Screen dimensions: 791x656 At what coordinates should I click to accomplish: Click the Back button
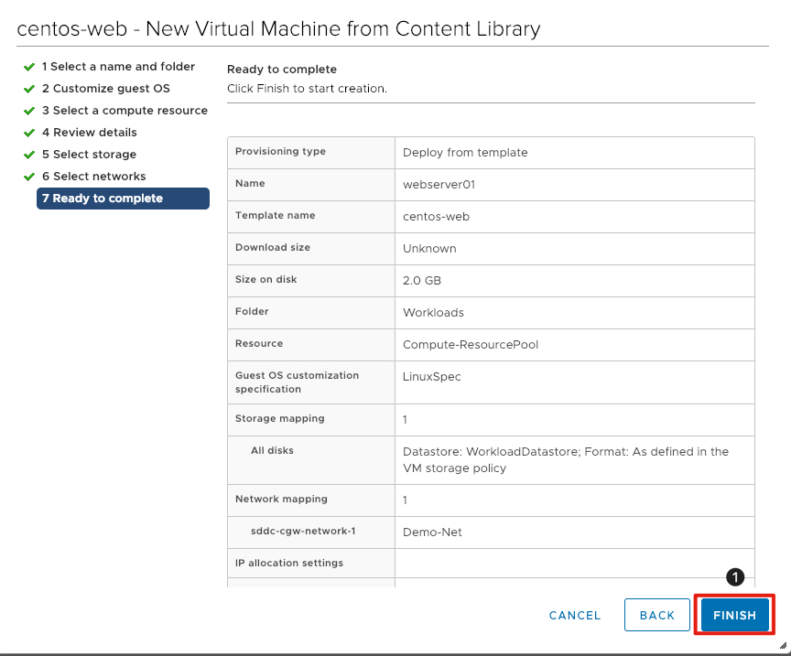[656, 615]
